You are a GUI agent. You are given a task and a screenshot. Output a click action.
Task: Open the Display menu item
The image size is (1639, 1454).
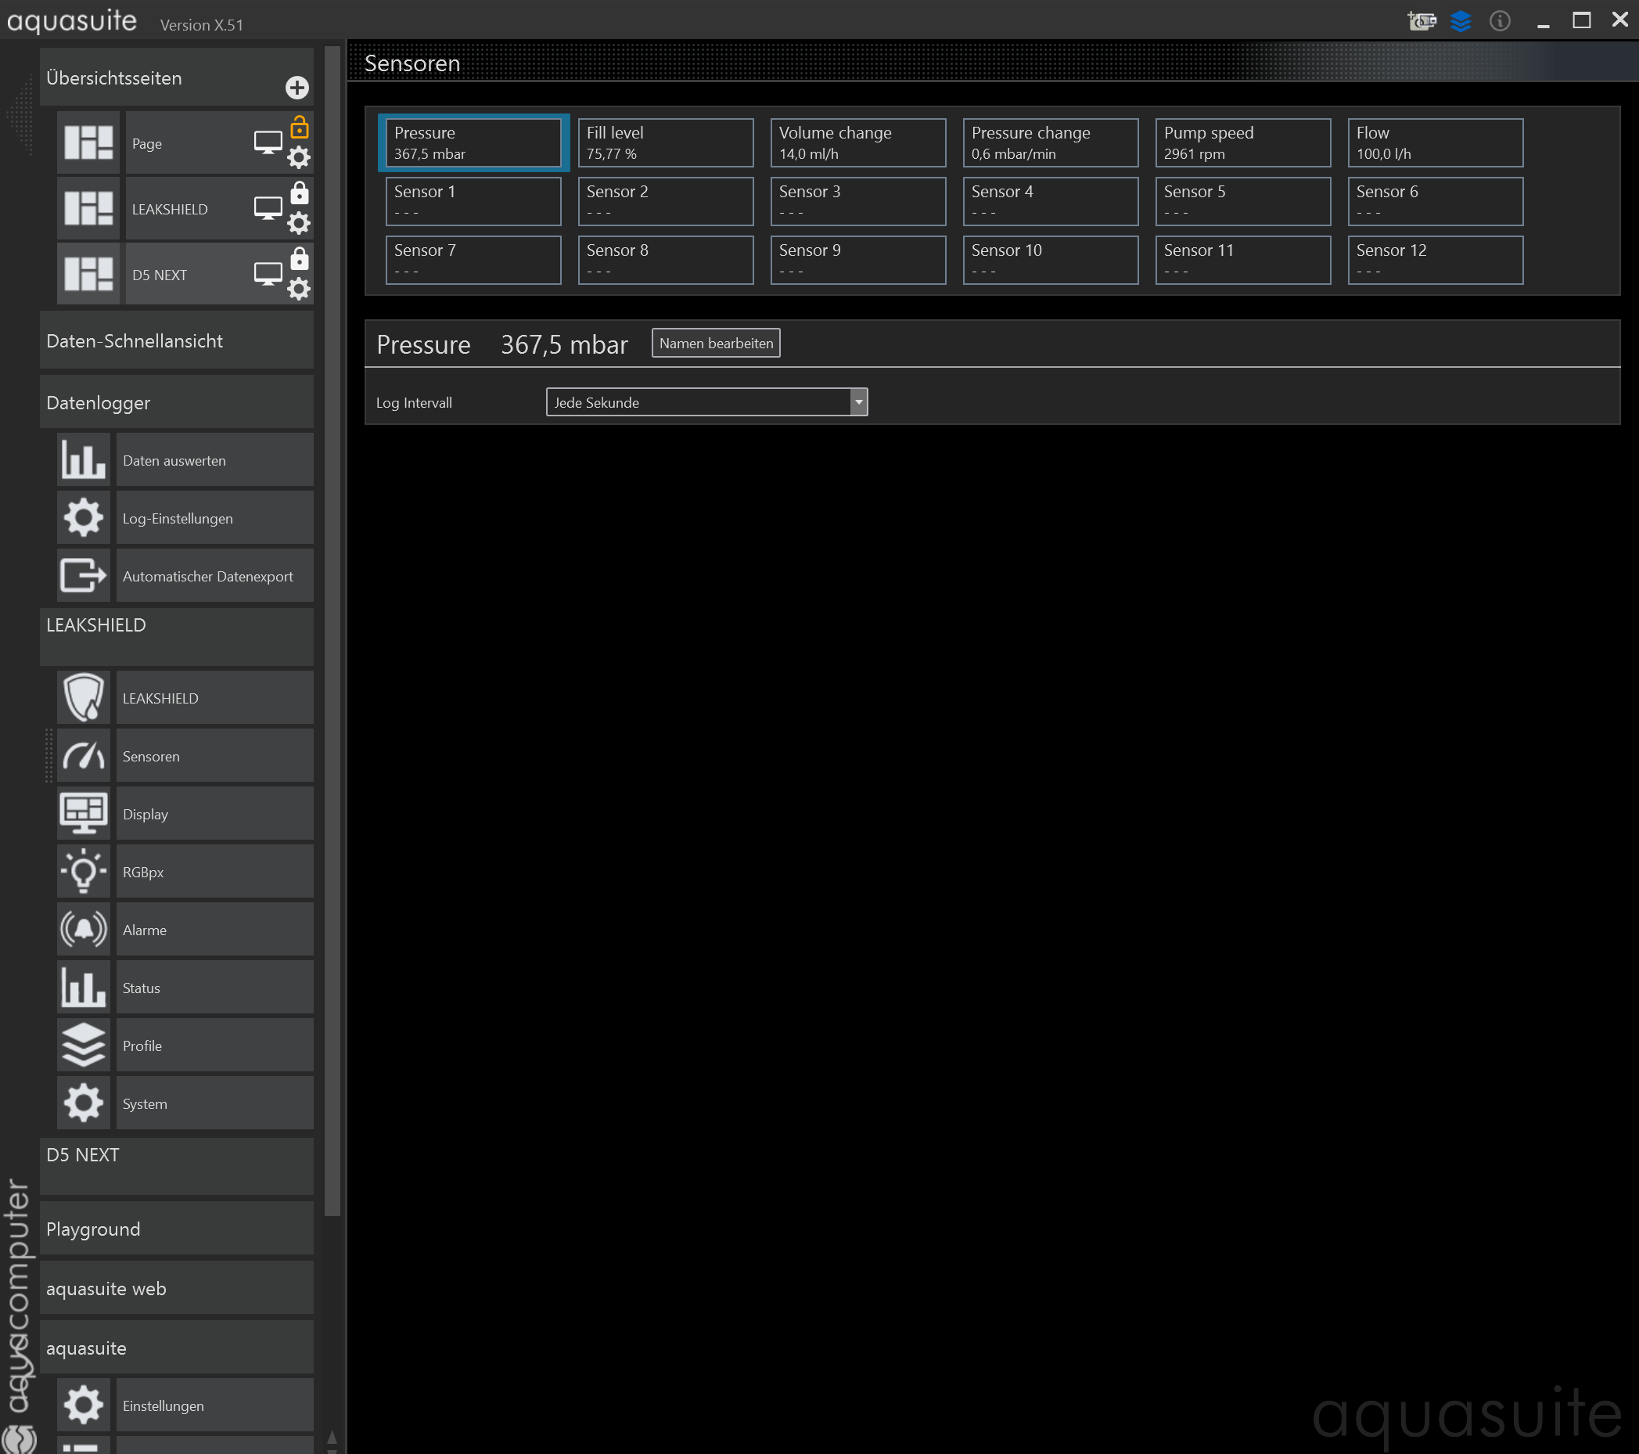point(214,814)
